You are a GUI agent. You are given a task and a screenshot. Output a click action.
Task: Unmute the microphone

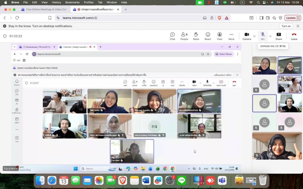click(x=263, y=36)
